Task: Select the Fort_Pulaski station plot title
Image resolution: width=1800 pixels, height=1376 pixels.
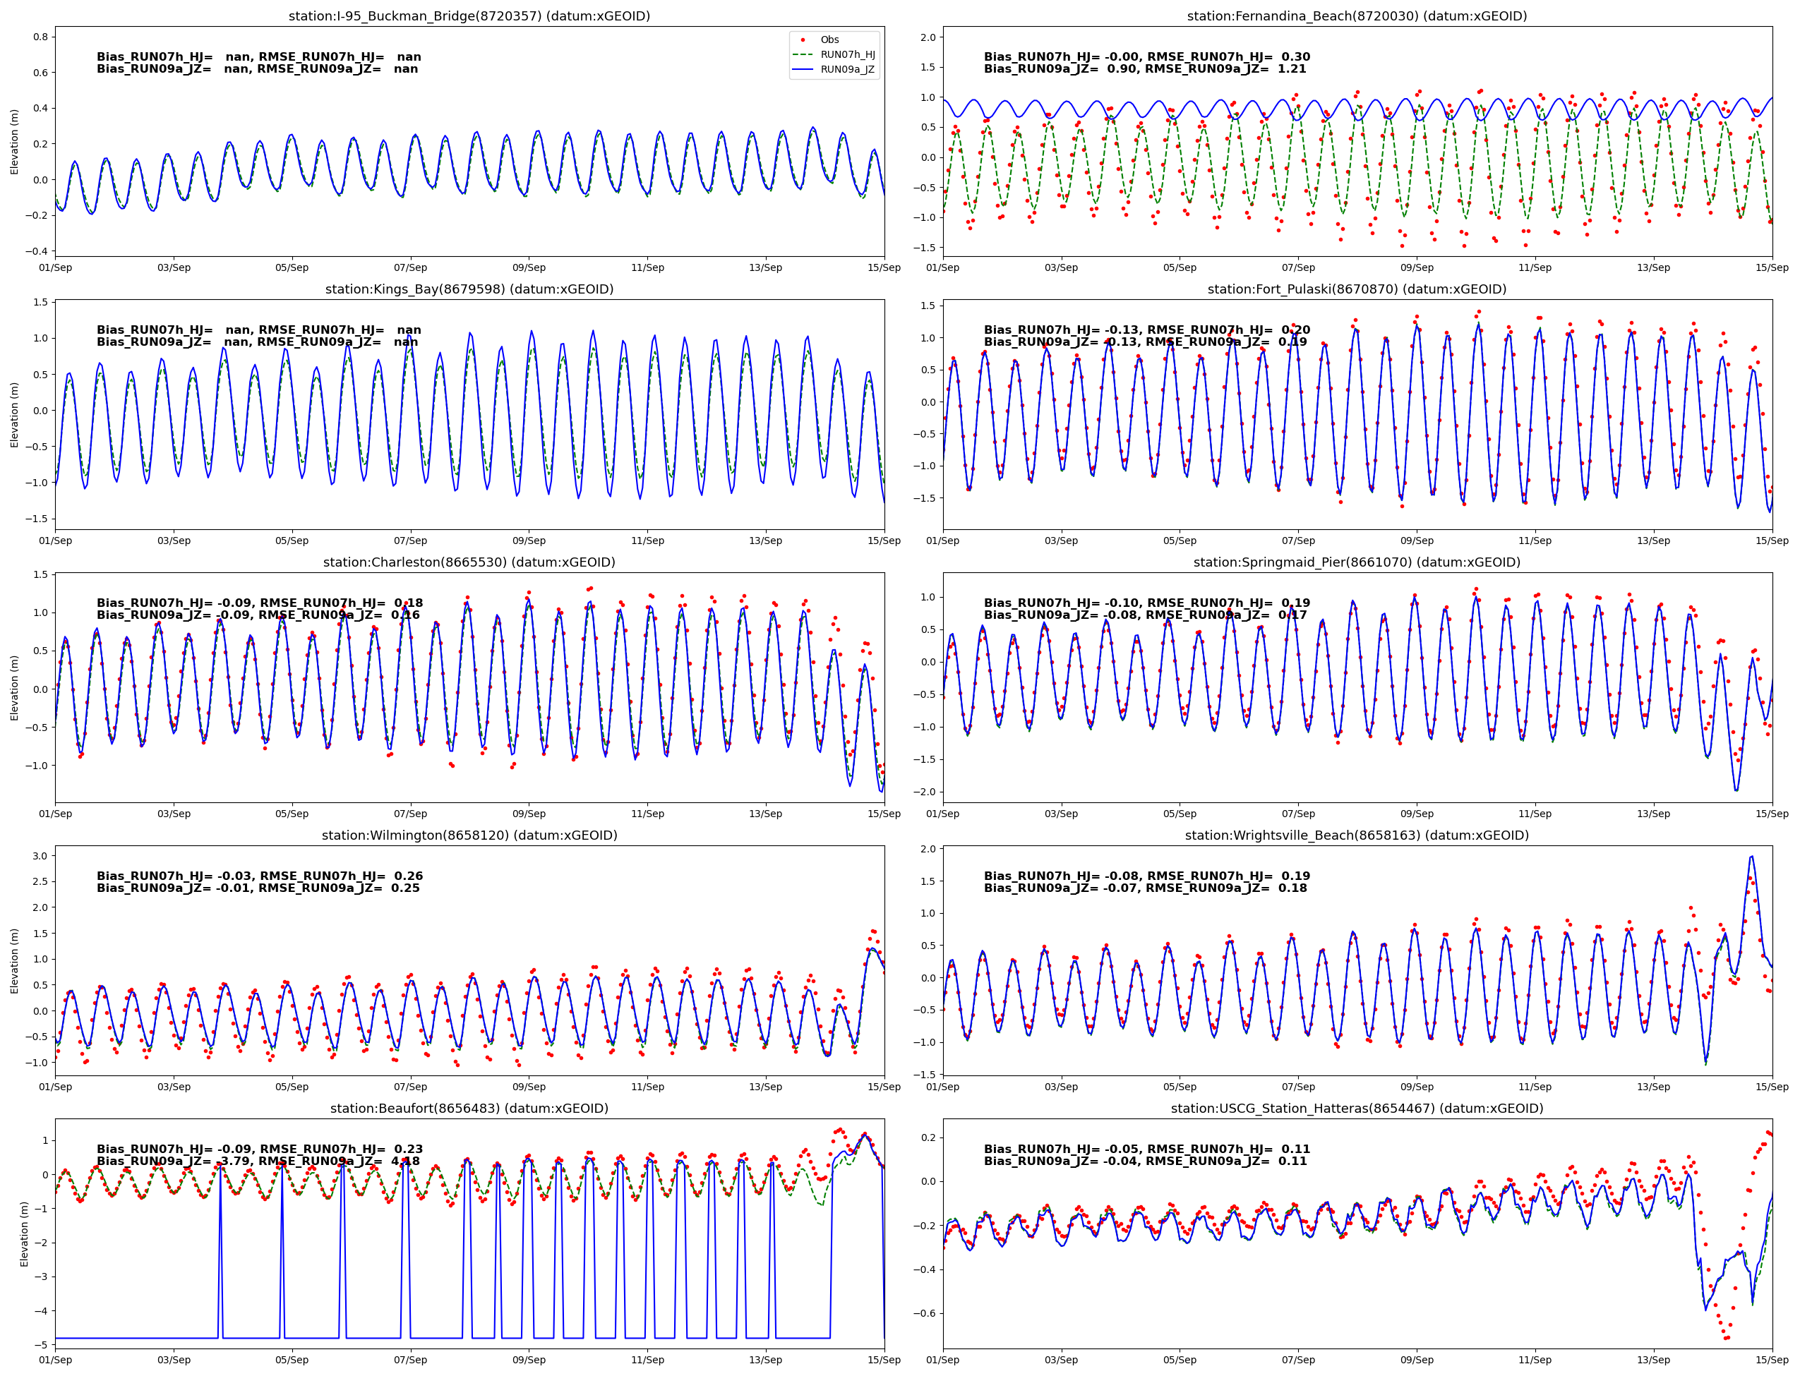Action: click(x=1357, y=289)
